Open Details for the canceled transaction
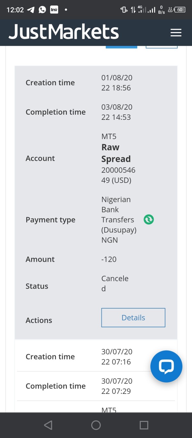192x438 pixels. point(133,318)
